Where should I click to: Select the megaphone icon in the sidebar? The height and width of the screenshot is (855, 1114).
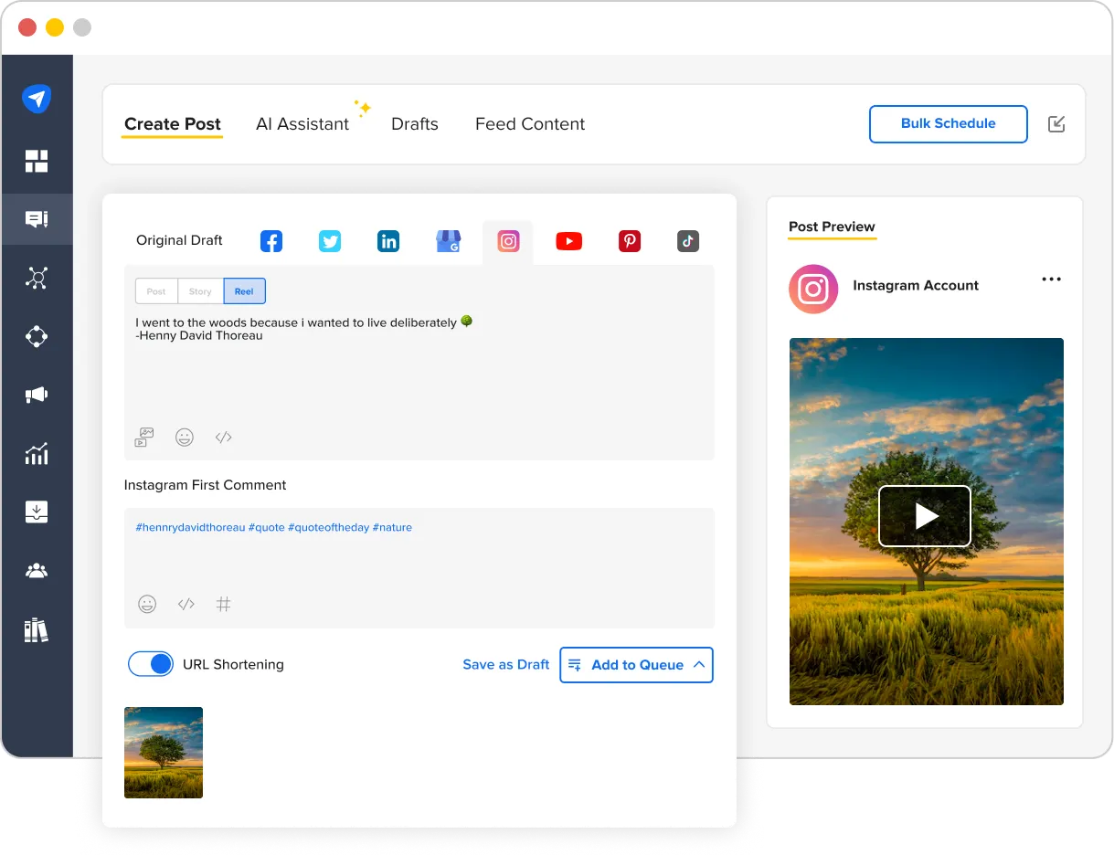(x=37, y=395)
